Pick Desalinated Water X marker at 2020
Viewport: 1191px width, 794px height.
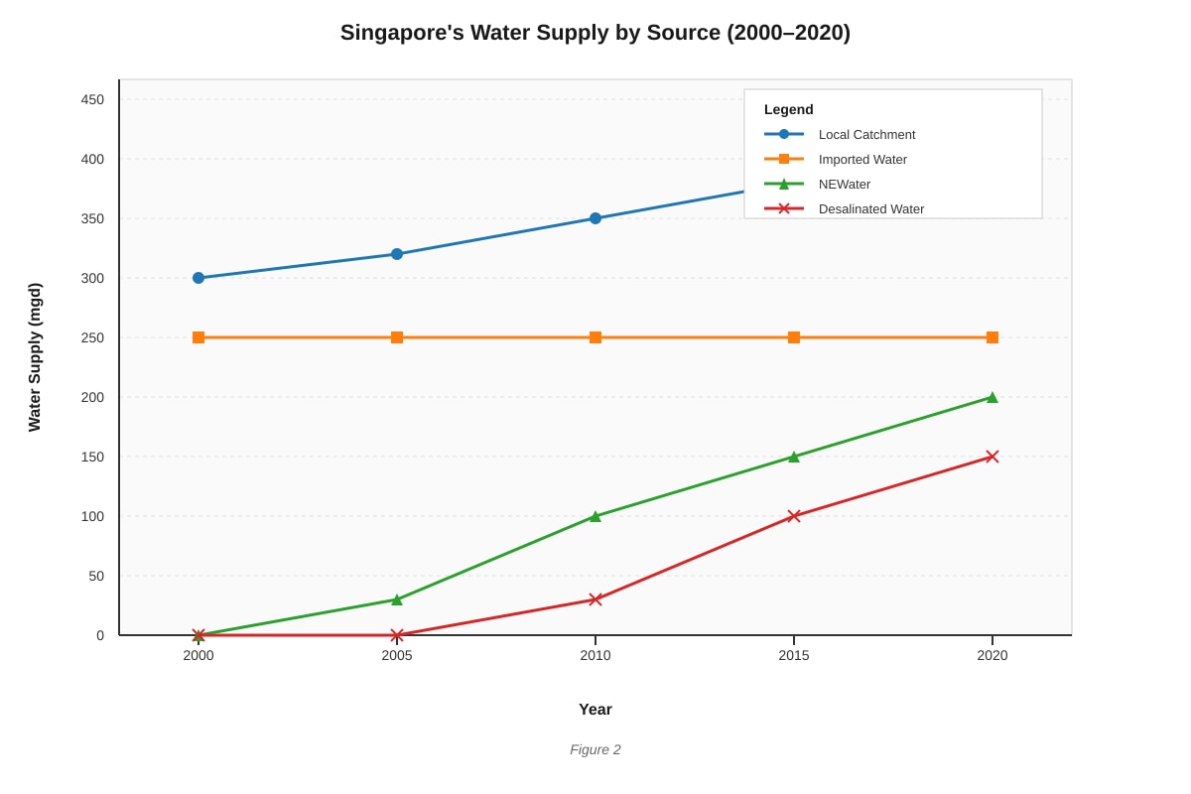pyautogui.click(x=992, y=457)
